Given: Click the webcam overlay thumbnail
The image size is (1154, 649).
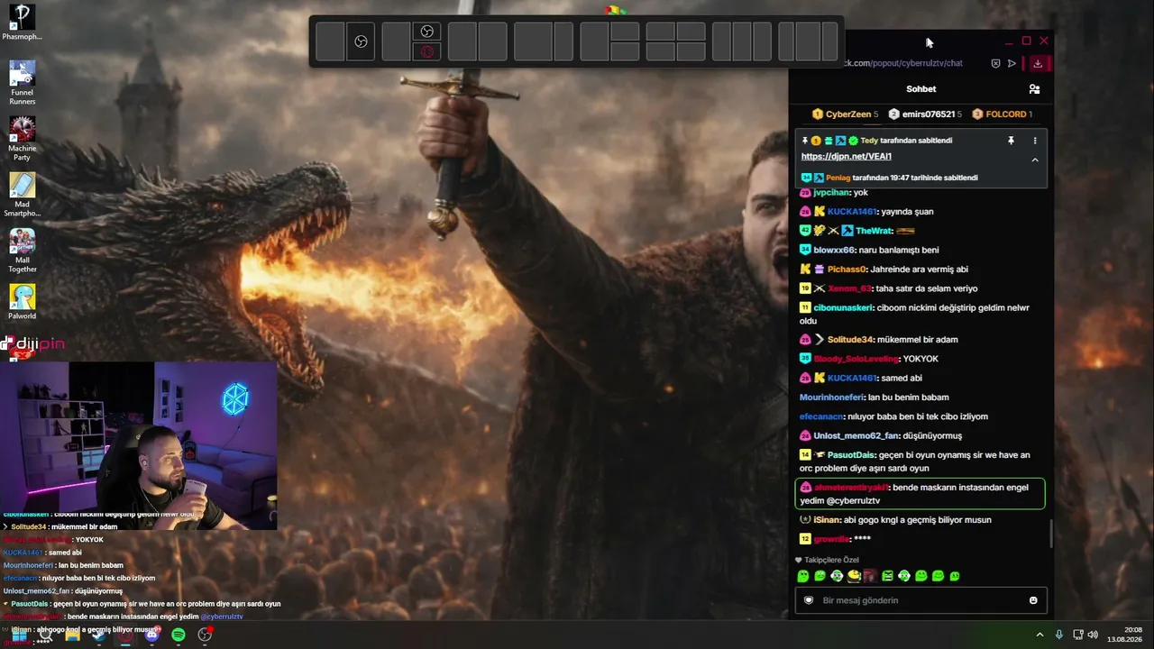Looking at the screenshot, I should (x=139, y=445).
